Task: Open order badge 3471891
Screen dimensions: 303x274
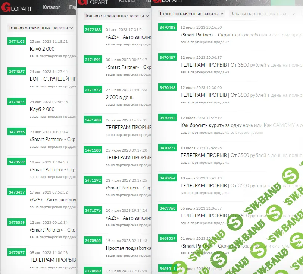Action: (x=93, y=60)
